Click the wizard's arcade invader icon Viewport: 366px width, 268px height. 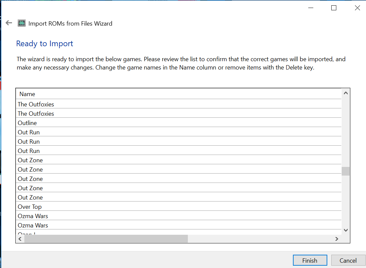click(x=22, y=23)
